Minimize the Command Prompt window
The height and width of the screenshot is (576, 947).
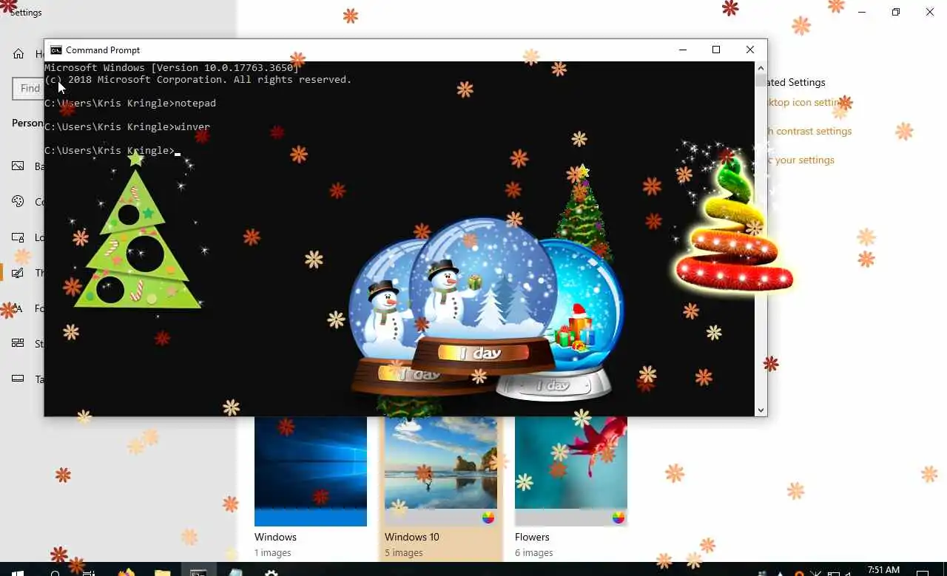682,50
